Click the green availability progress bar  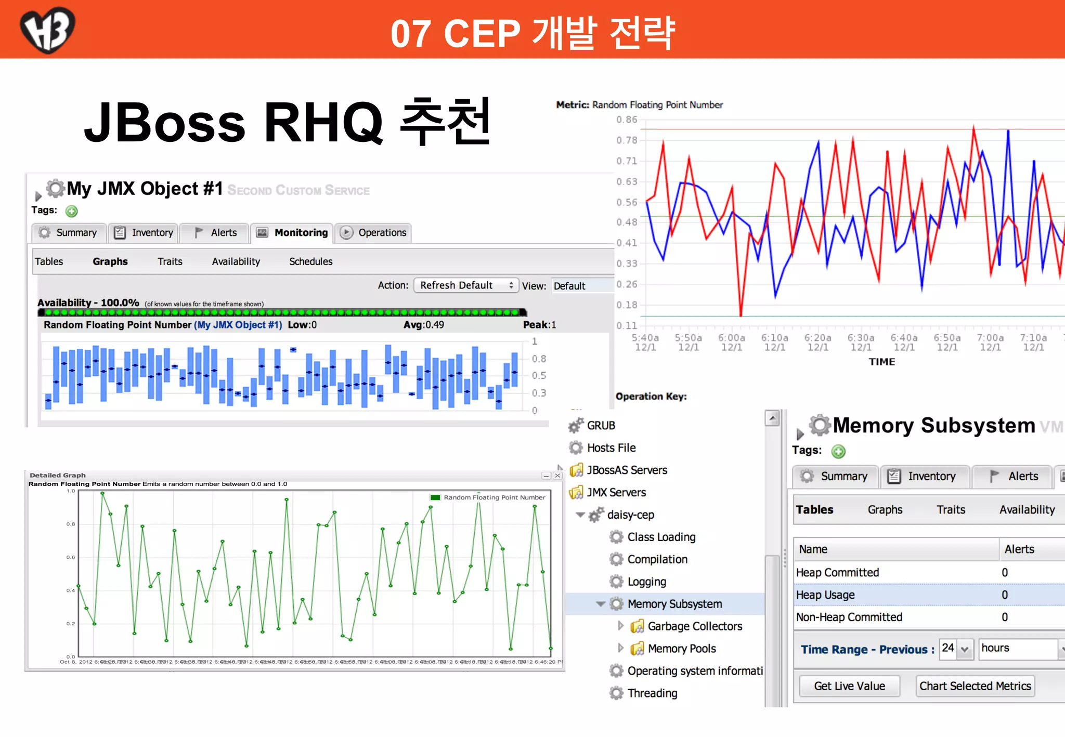pyautogui.click(x=282, y=312)
